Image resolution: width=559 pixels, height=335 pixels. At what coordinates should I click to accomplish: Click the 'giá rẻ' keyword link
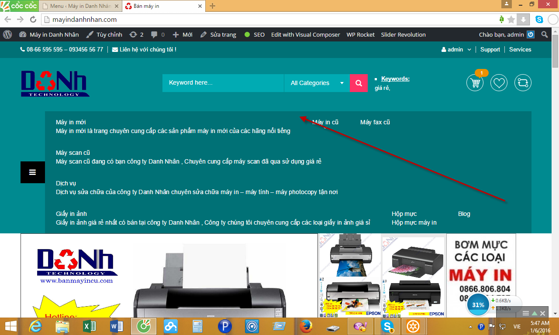(x=382, y=88)
